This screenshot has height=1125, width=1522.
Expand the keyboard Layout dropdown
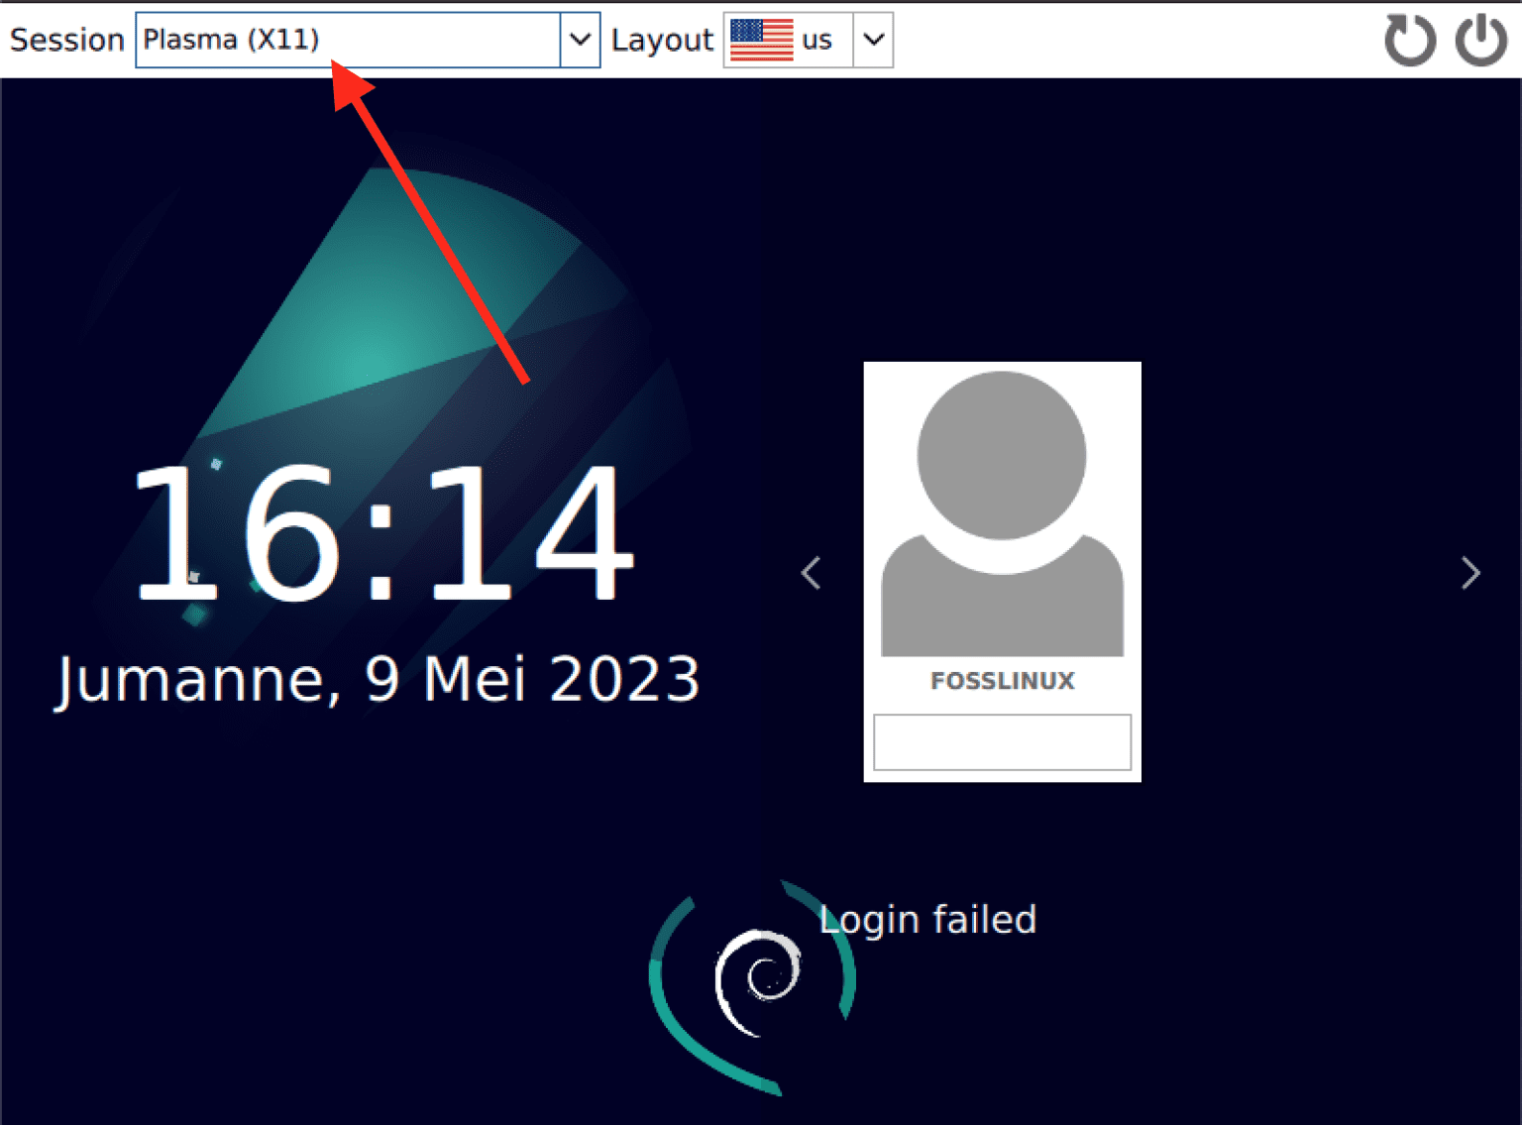click(x=872, y=39)
